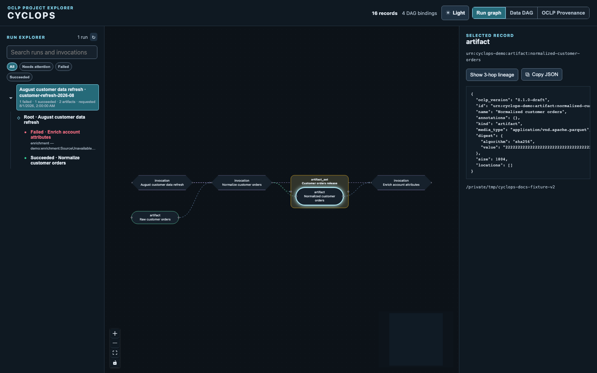Click the media_type line in JSON
Screen dimensions: 597x373
(x=533, y=130)
